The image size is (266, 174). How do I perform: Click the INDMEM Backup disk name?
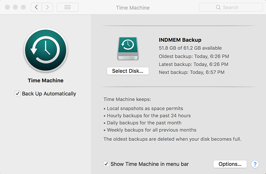coord(180,40)
